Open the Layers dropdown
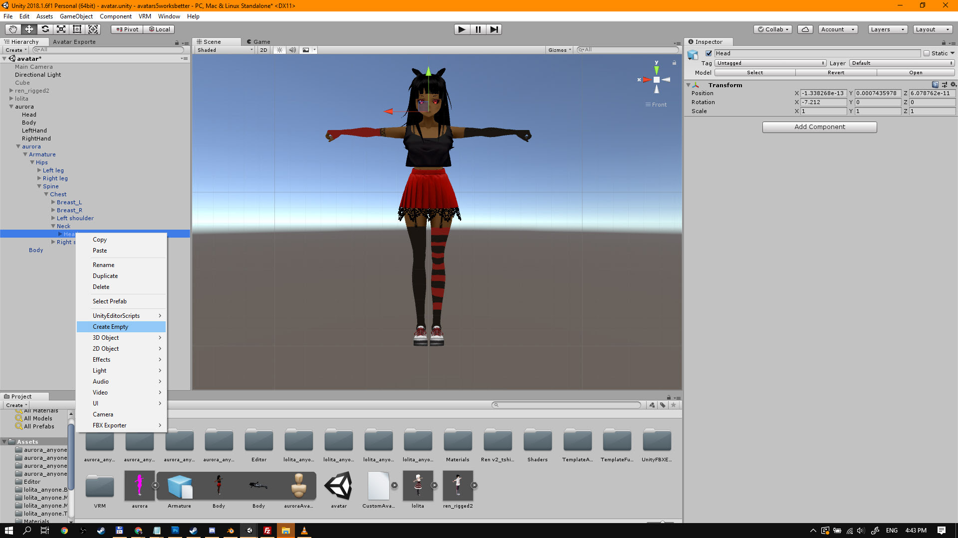Viewport: 958px width, 538px height. (887, 29)
